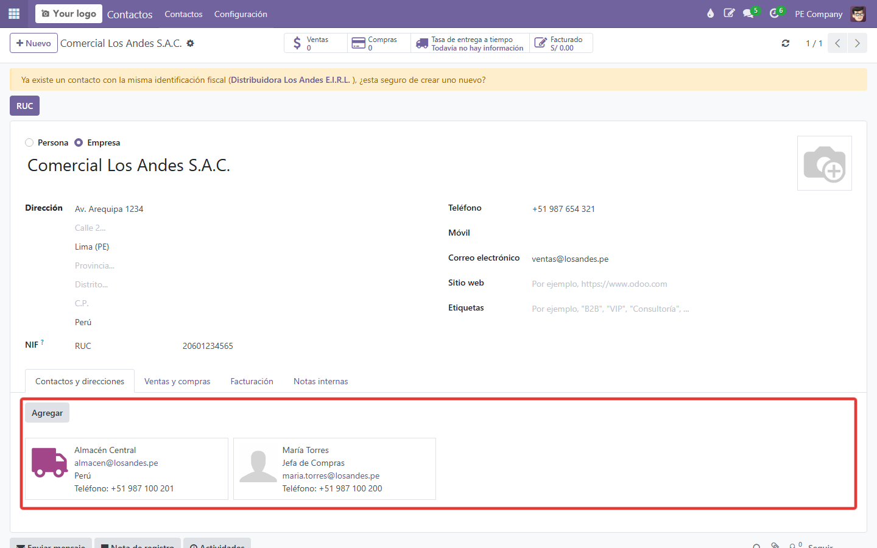Open the droplet debug icon in navbar
Screen dimensions: 877x548
click(x=710, y=13)
